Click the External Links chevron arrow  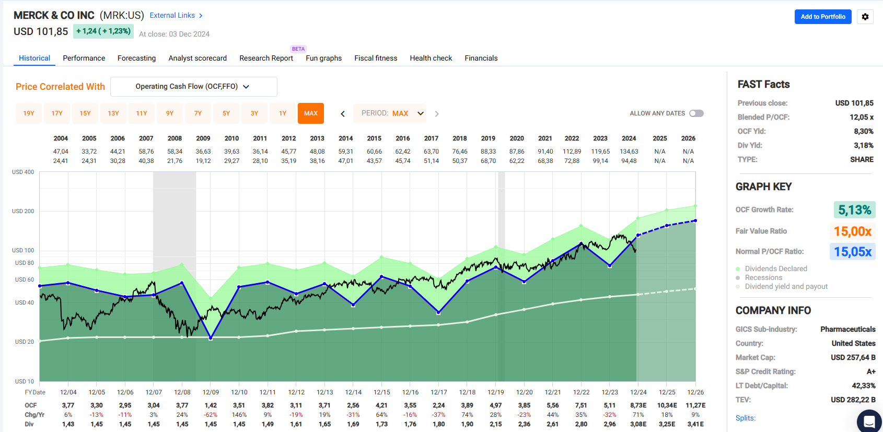pos(201,16)
